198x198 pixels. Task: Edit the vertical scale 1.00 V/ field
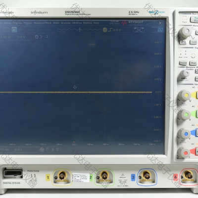point(6,37)
